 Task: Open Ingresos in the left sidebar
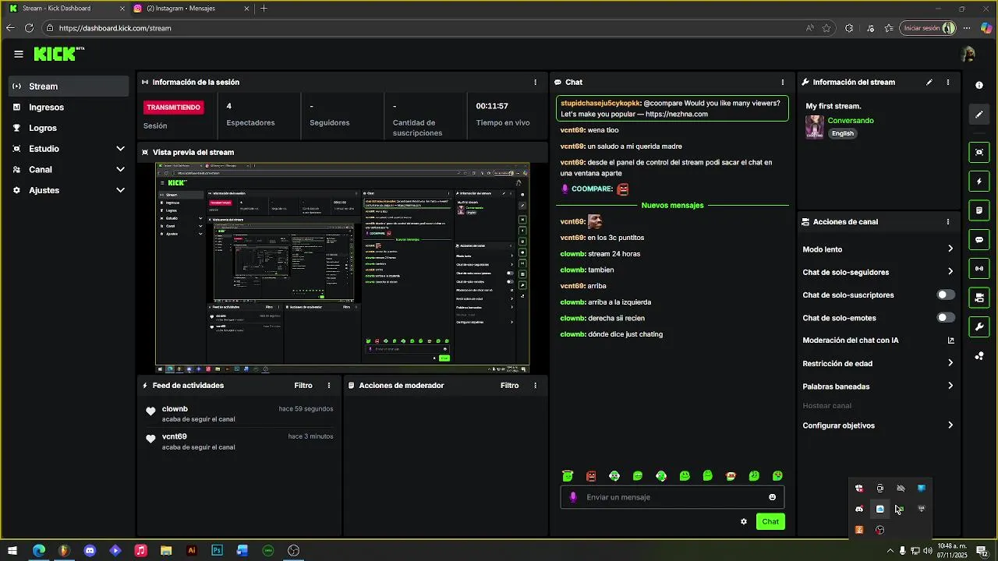pyautogui.click(x=69, y=108)
